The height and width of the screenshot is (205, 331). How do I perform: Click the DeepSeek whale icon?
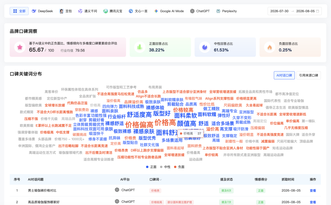34,11
